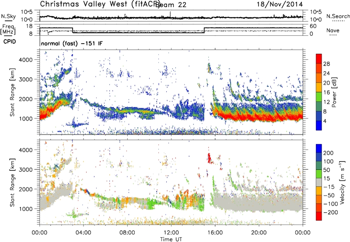Screen dimensions: 350x242
Task: Select the CPID row label
Action: (x=10, y=41)
